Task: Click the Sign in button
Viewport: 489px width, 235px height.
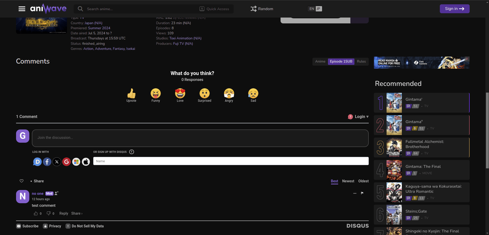Action: [x=455, y=9]
